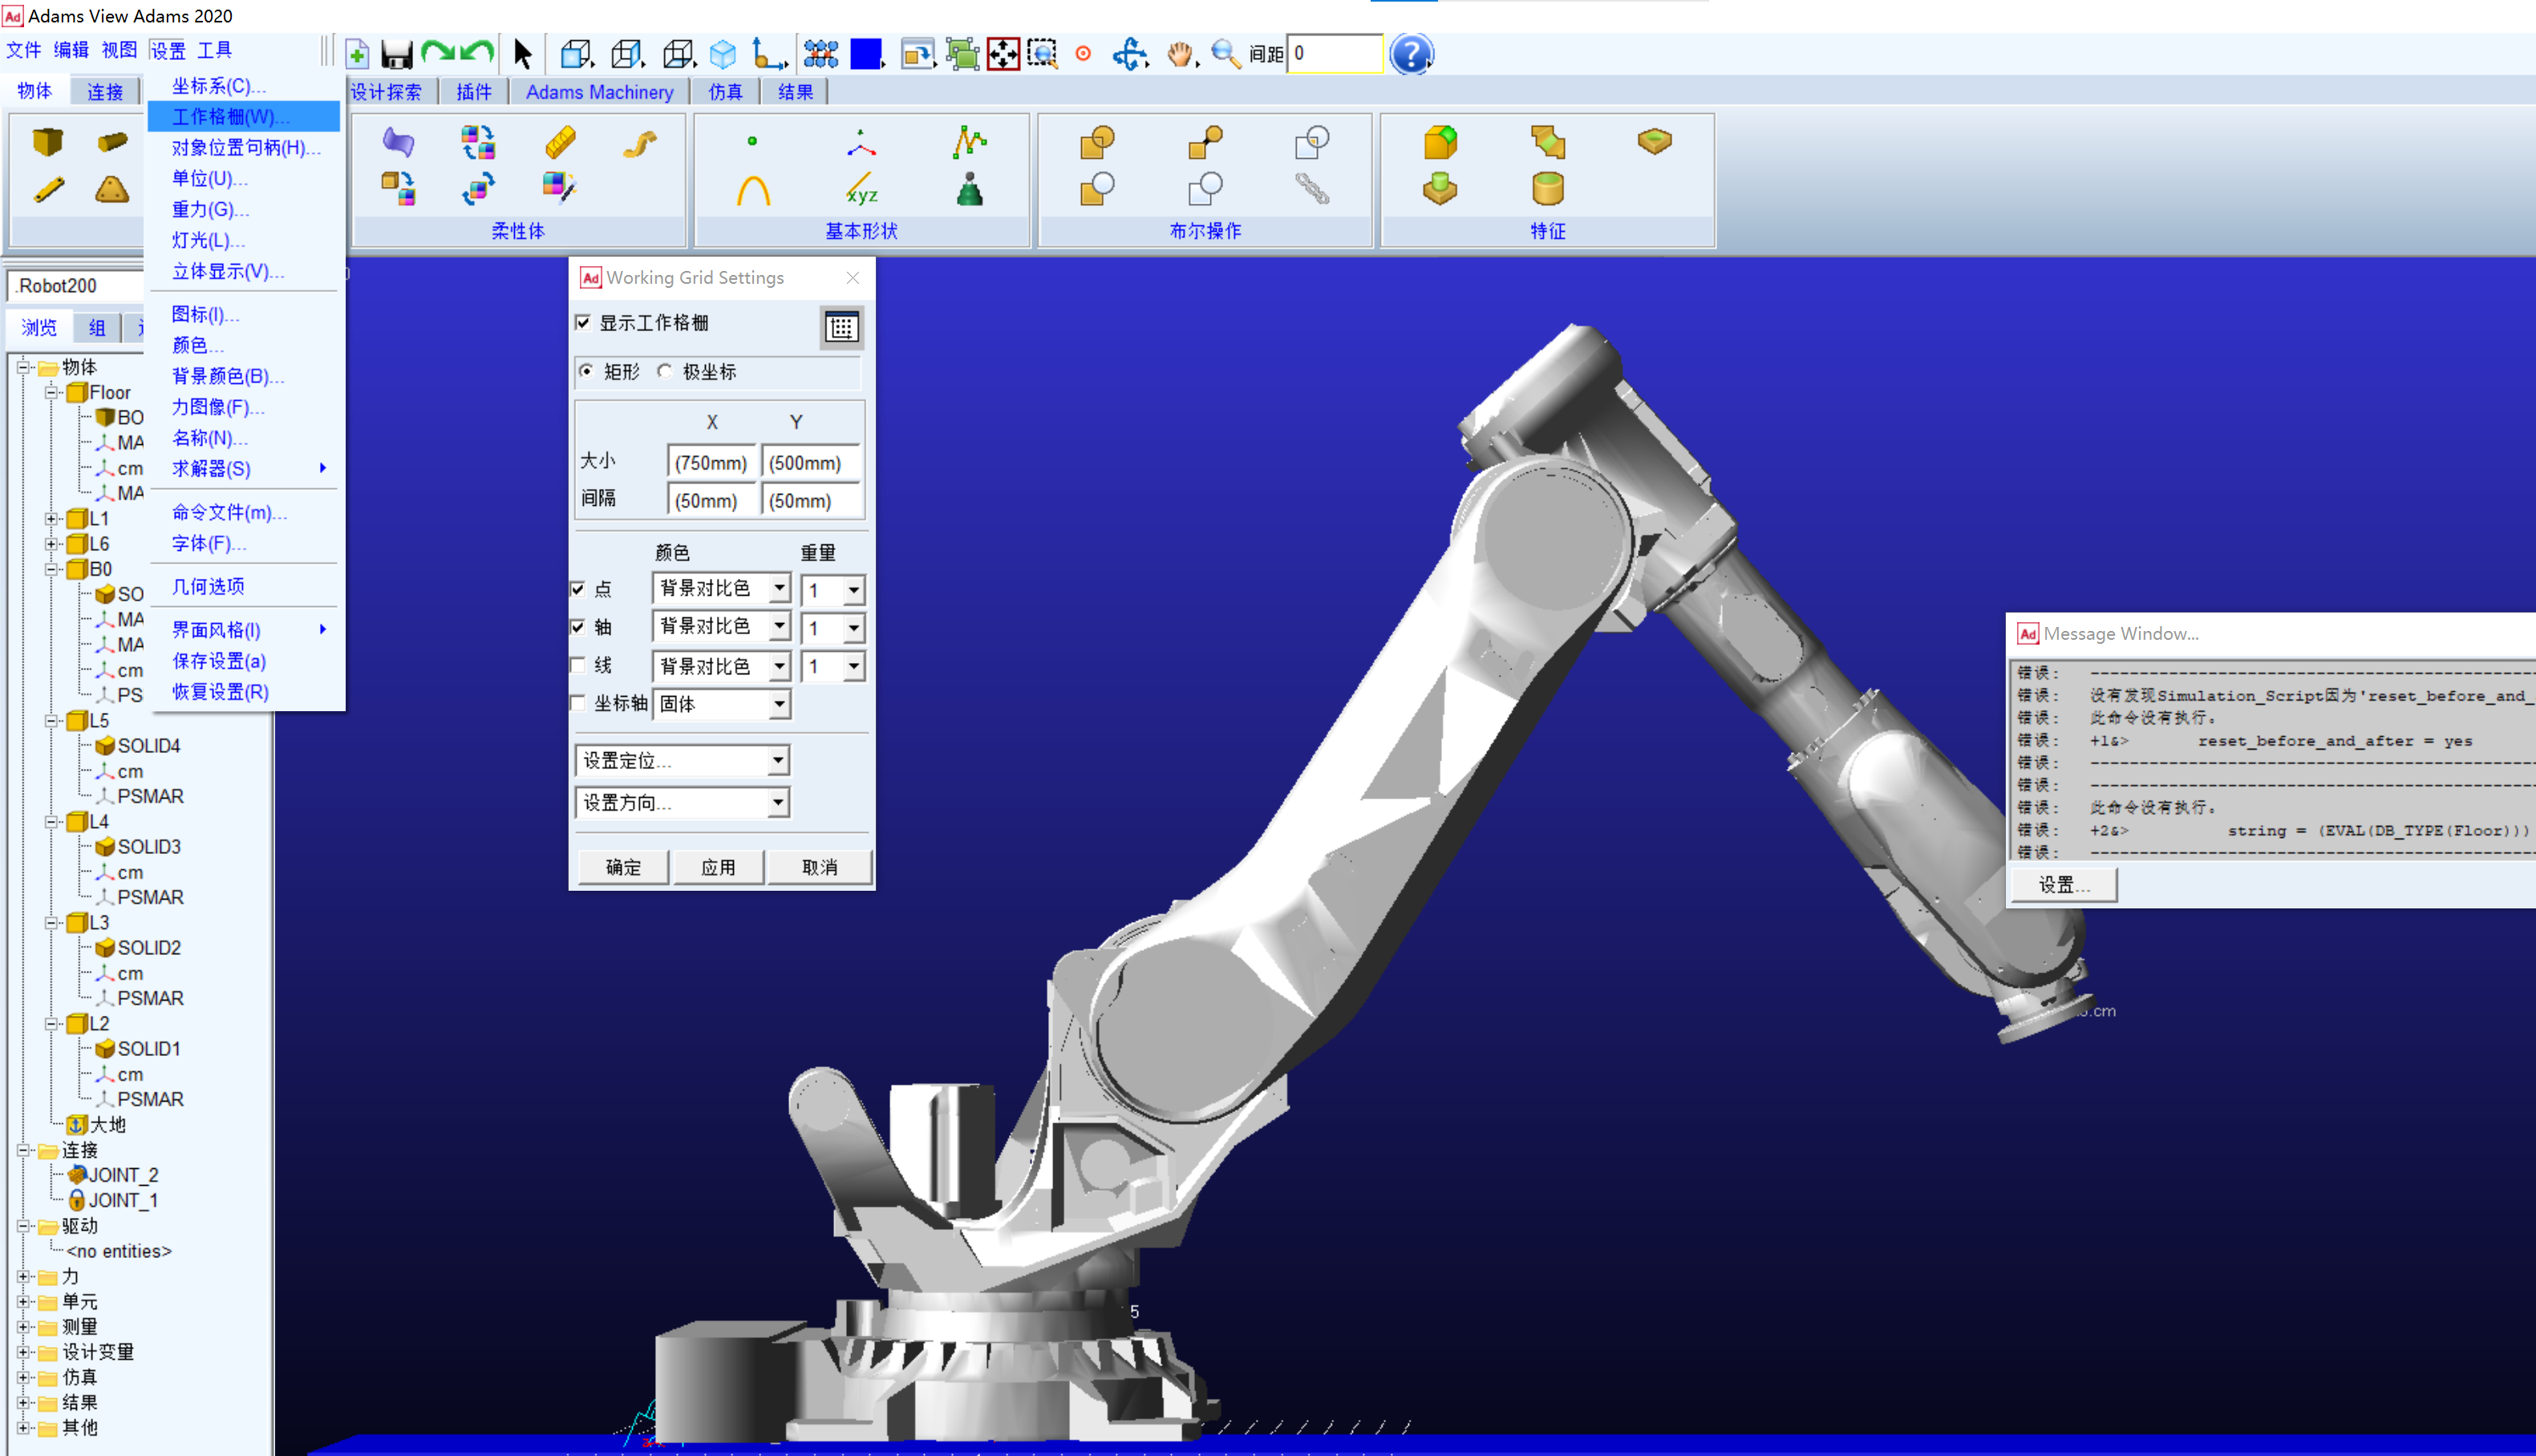This screenshot has height=1456, width=2536.
Task: Click the xyz point table icon
Action: point(861,188)
